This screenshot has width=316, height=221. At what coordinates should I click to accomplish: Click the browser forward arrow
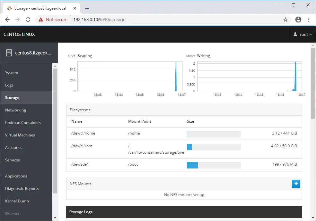click(x=18, y=20)
